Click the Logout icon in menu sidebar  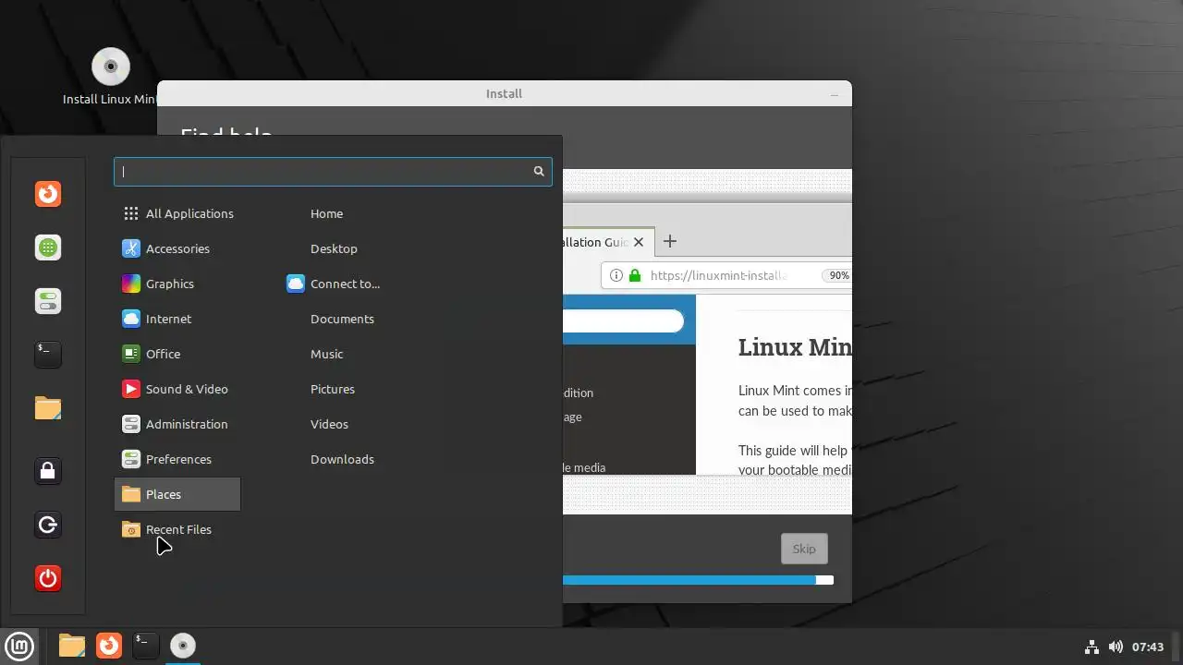(48, 526)
